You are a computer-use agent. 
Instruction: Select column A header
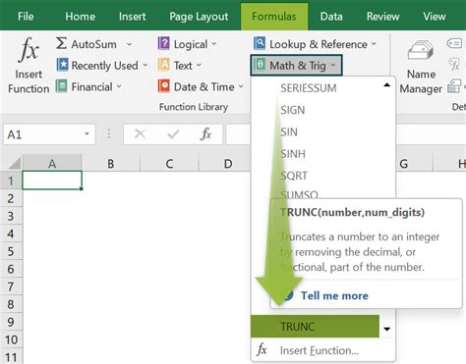52,163
